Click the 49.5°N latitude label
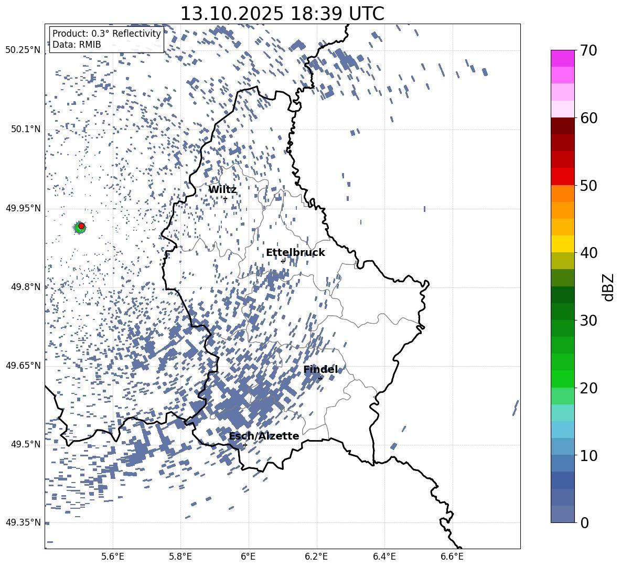The image size is (621, 567). point(26,444)
